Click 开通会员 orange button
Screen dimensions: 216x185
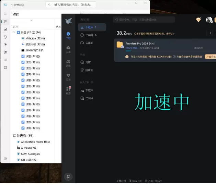click(211, 57)
